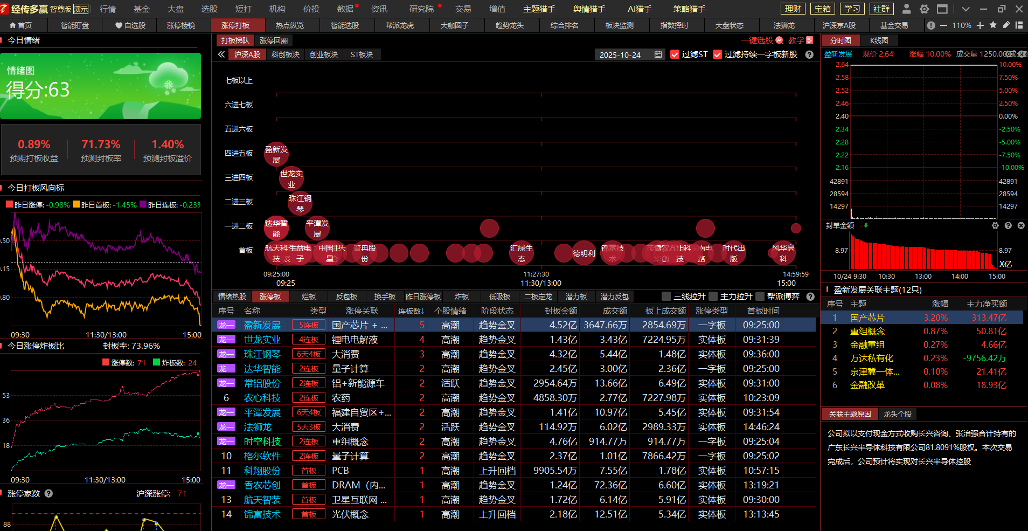The width and height of the screenshot is (1028, 531).
Task: Enable the 三线拉升 checkbox
Action: click(666, 296)
